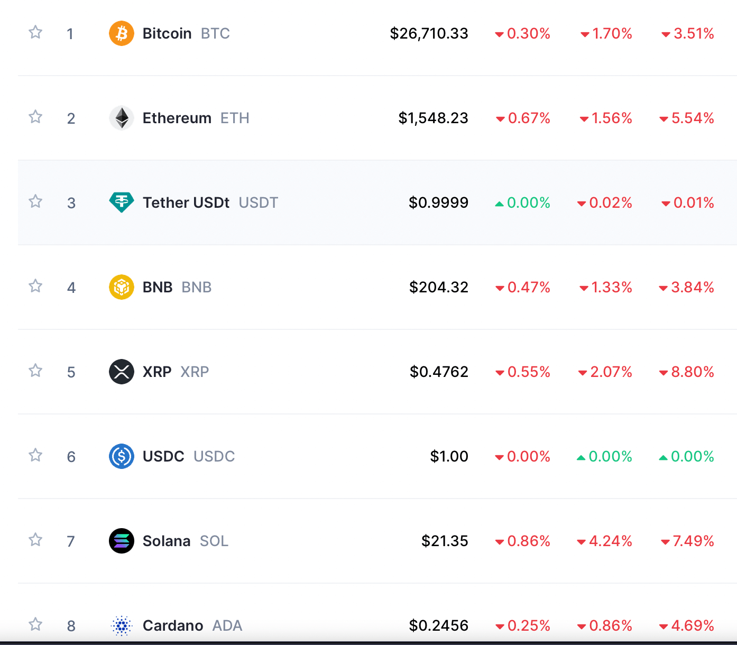Click the yellow BNB logo icon
This screenshot has width=737, height=645.
click(x=122, y=287)
